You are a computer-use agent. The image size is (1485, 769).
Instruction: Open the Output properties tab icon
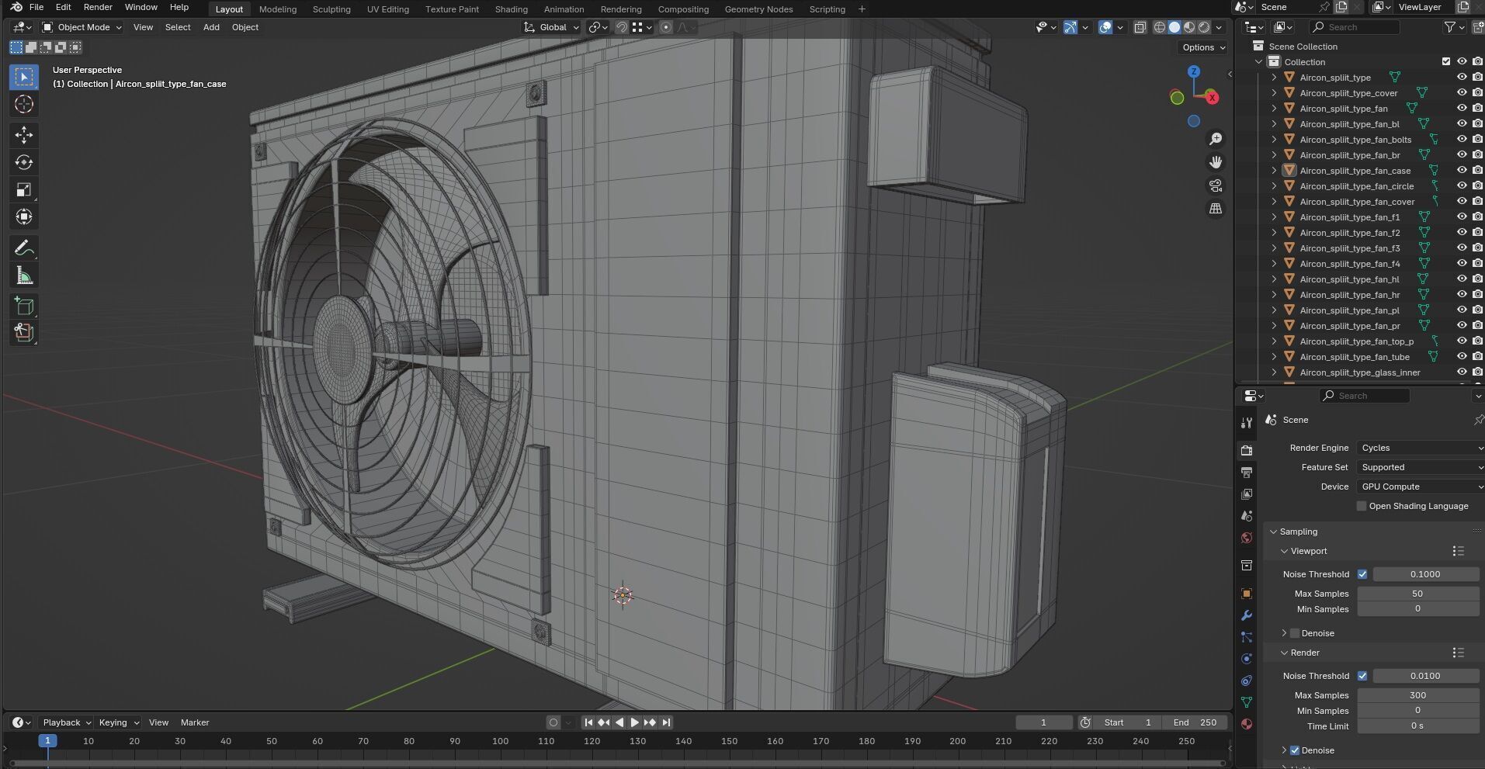tap(1247, 472)
